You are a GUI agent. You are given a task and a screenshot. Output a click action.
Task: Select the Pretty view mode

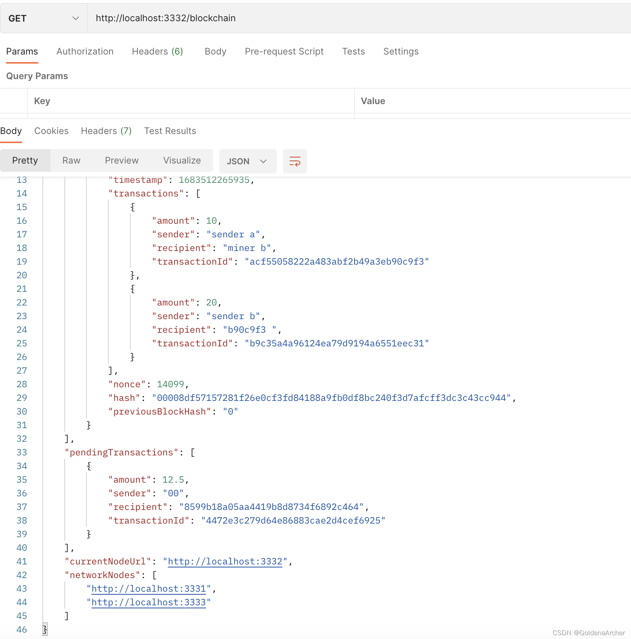[x=25, y=161]
